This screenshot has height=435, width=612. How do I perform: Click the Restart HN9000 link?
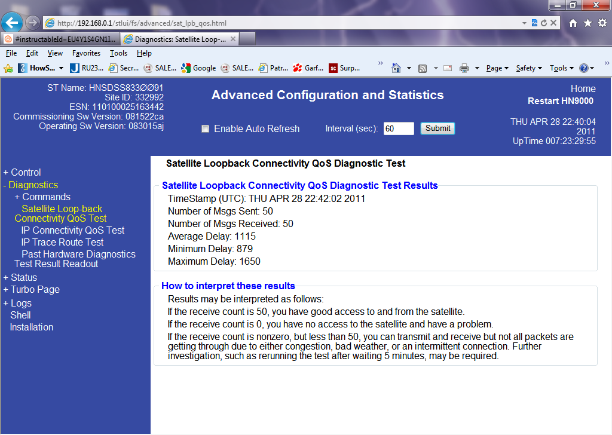[x=561, y=101]
